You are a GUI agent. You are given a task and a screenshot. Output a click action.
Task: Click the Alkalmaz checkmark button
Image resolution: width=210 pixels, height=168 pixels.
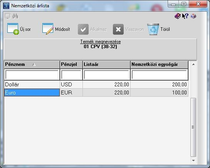click(92, 29)
